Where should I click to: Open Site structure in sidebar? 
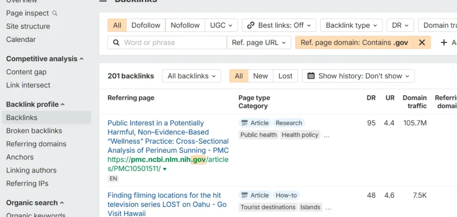tap(28, 26)
